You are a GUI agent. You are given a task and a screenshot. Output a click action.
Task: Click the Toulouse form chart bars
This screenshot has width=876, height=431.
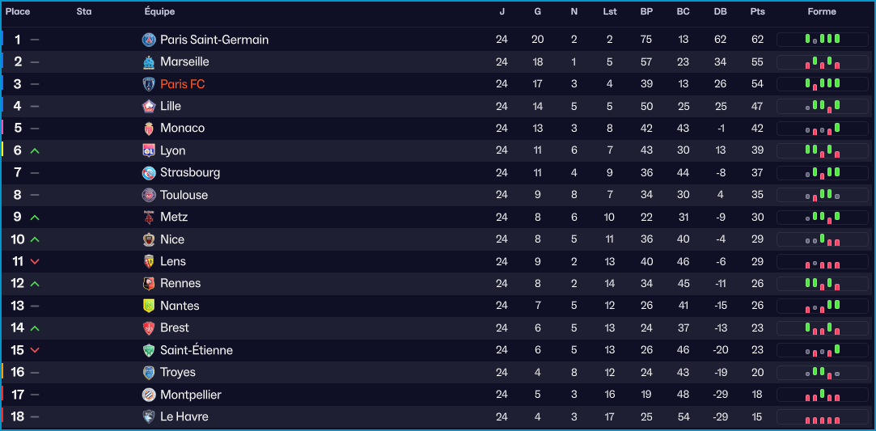coord(823,195)
